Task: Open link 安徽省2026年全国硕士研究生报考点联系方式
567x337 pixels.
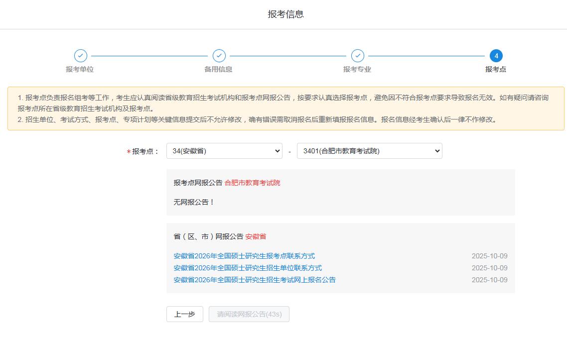Action: pyautogui.click(x=244, y=256)
